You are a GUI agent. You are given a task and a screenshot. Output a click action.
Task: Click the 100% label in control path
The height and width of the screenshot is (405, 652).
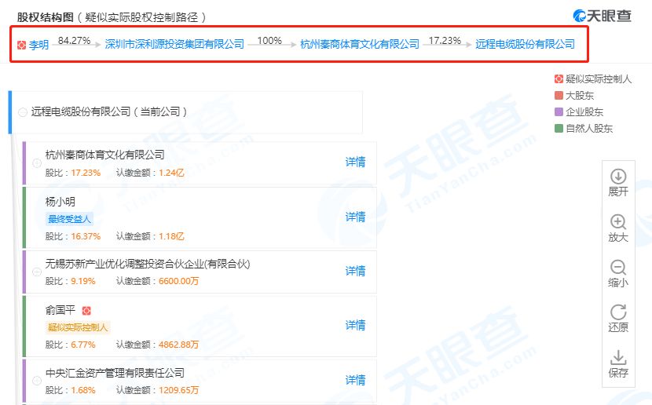(x=269, y=40)
